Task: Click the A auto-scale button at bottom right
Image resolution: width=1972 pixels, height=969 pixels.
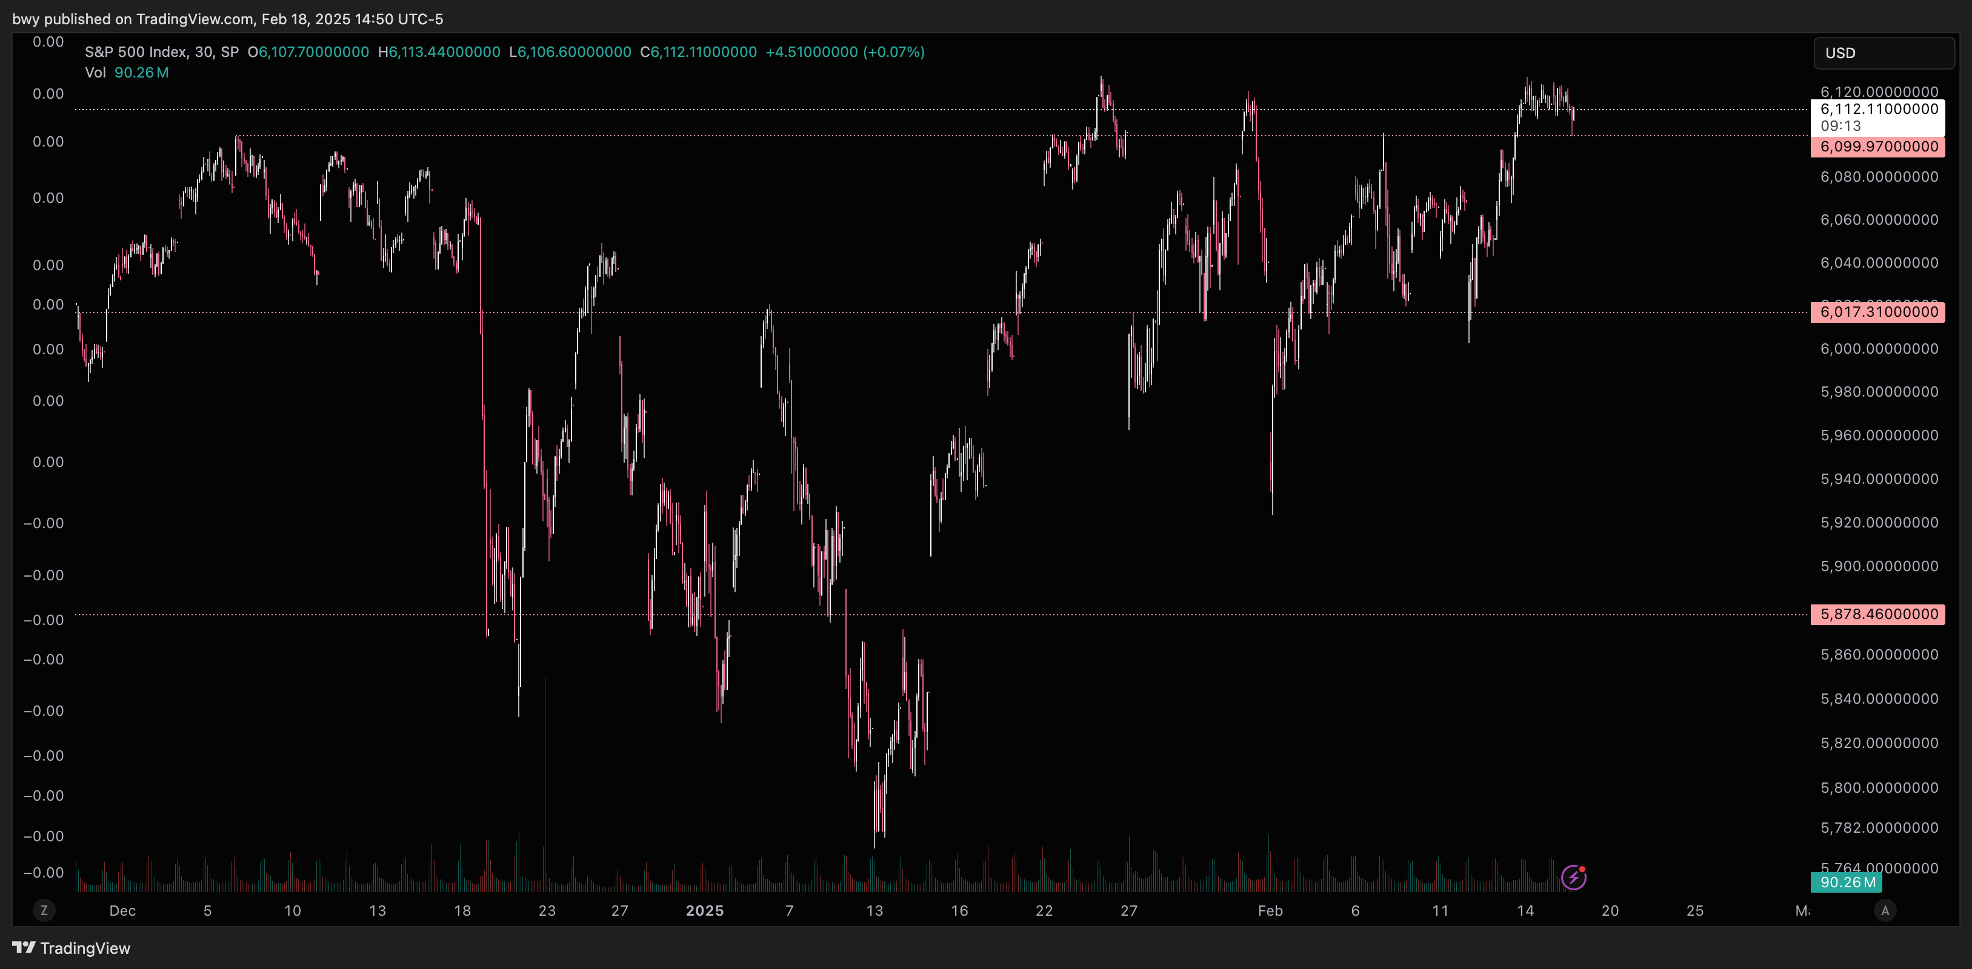Action: [1885, 910]
